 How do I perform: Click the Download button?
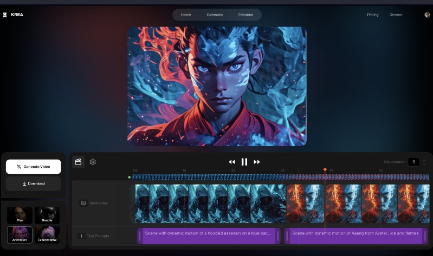(34, 183)
